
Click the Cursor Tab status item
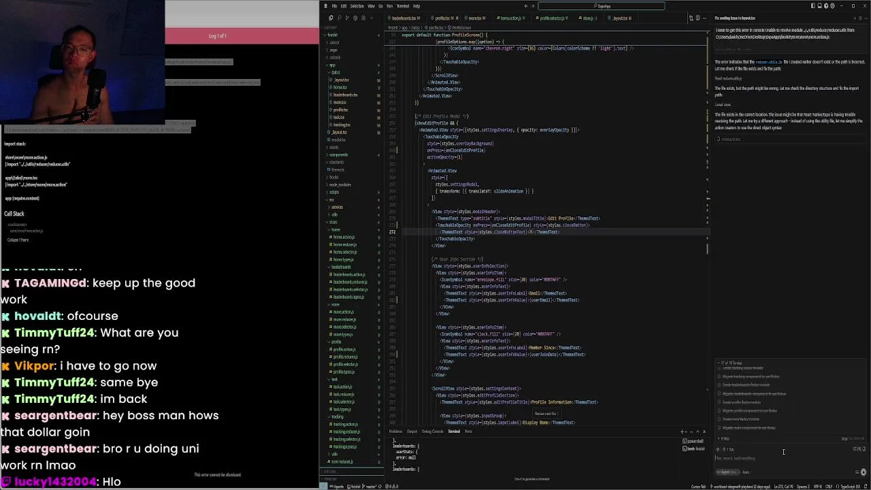point(699,486)
